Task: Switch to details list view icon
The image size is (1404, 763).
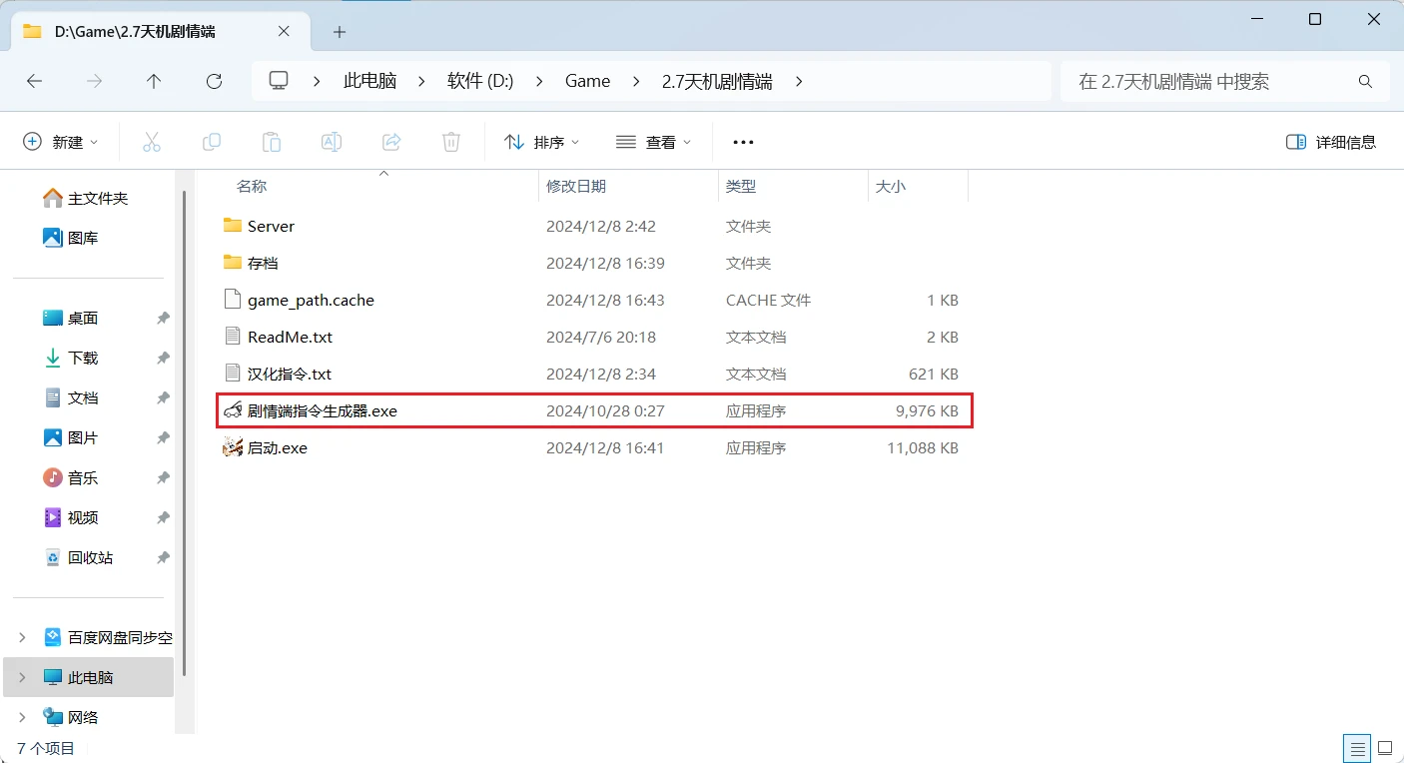Action: (1356, 747)
